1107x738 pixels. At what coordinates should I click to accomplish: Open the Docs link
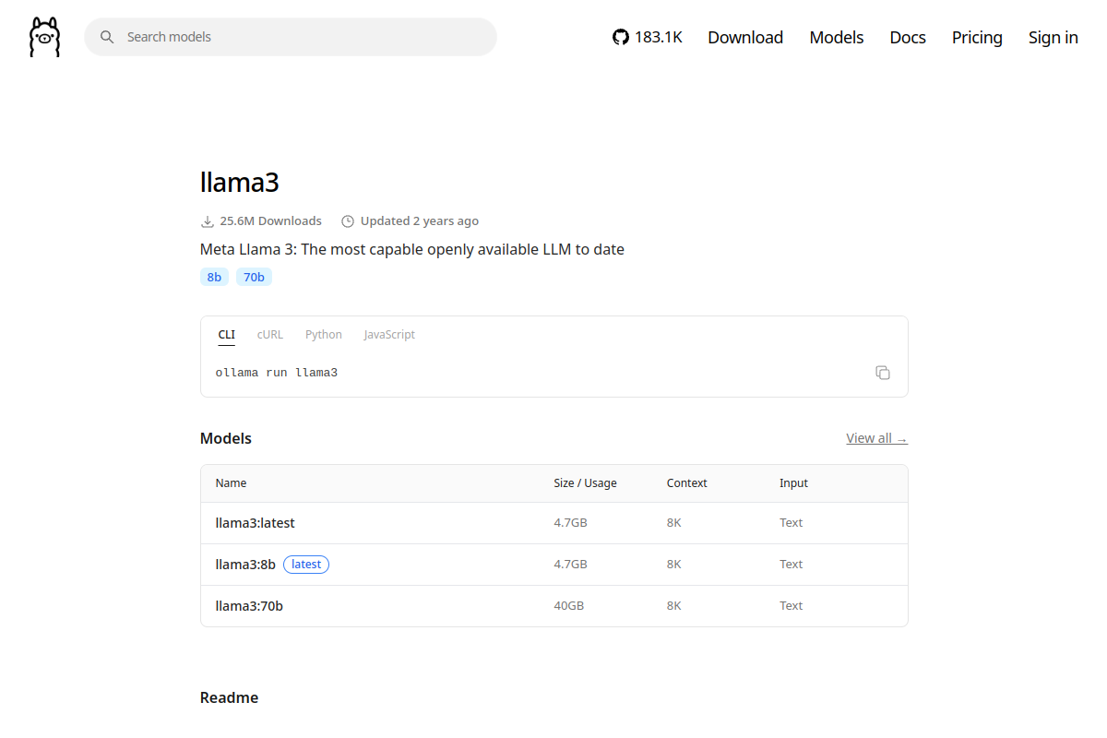[x=908, y=37]
